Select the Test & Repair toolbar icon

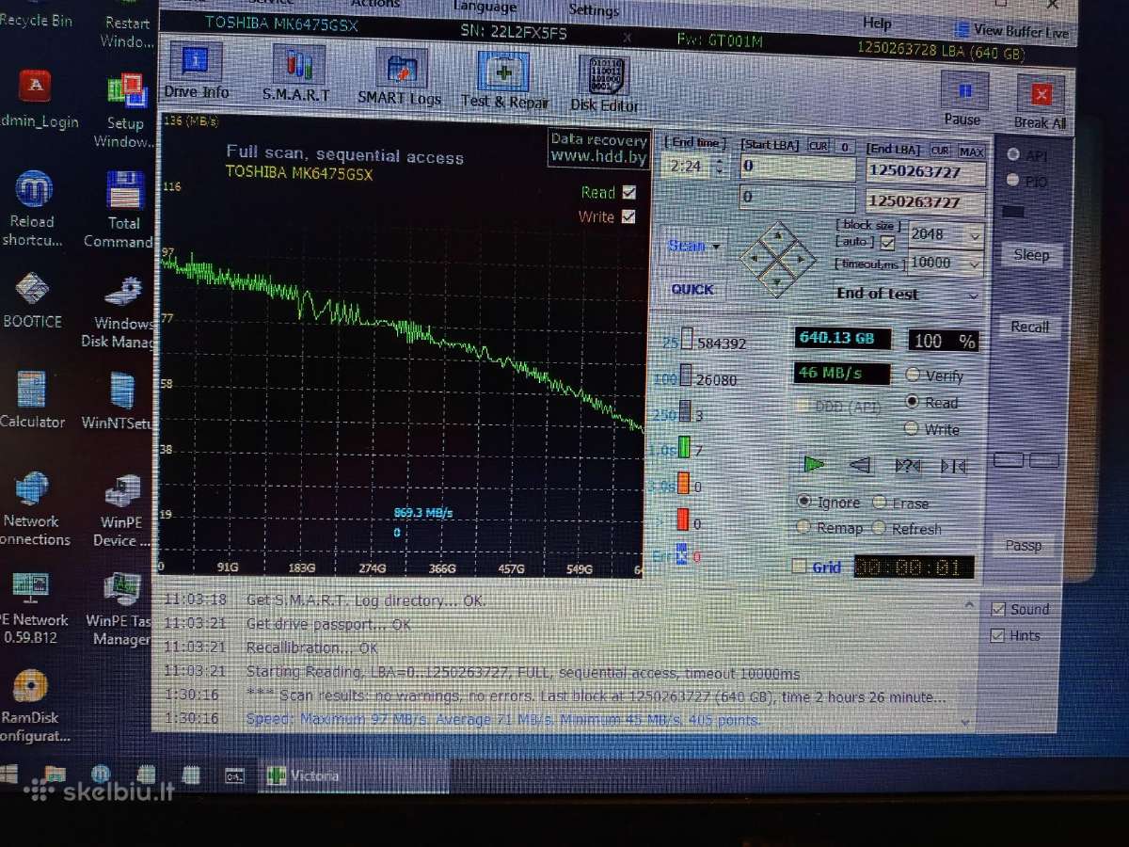(504, 79)
